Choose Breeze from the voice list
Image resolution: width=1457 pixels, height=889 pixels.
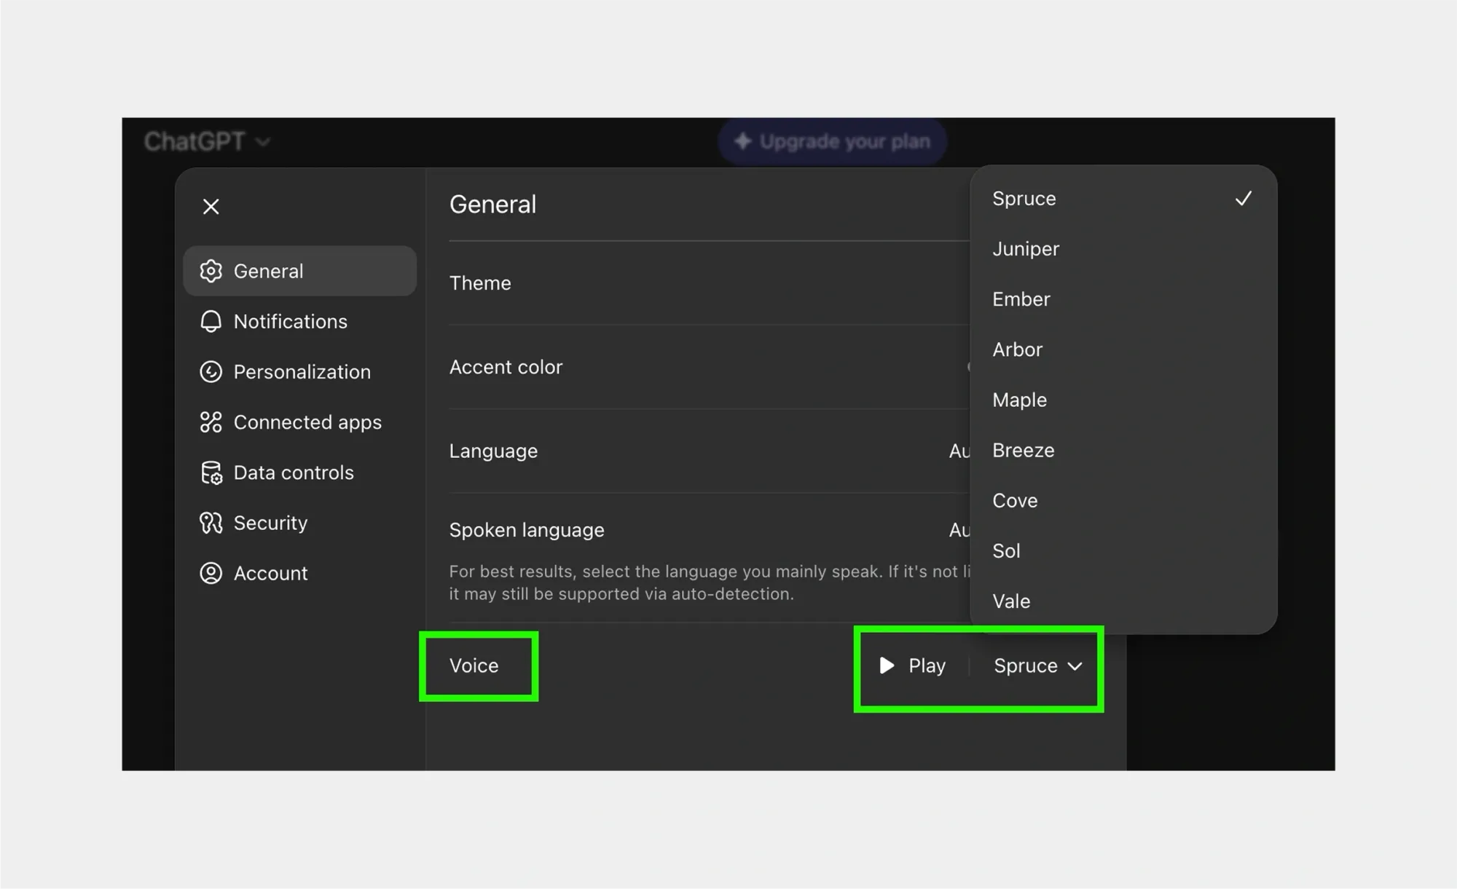1023,450
